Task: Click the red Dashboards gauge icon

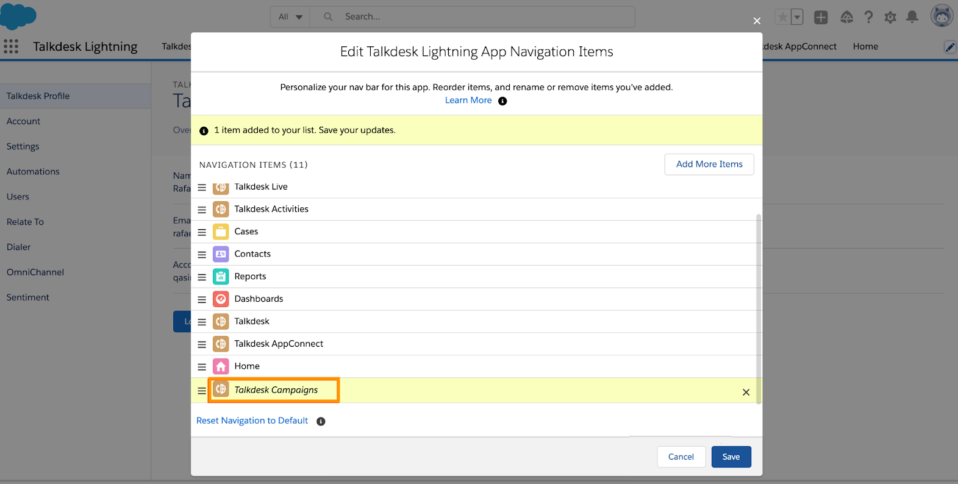Action: (221, 299)
